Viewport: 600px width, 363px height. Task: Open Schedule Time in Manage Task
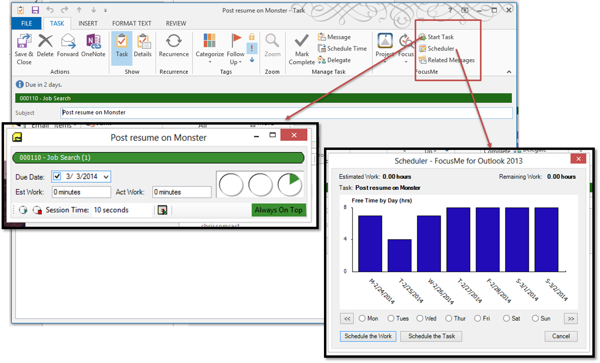[342, 48]
